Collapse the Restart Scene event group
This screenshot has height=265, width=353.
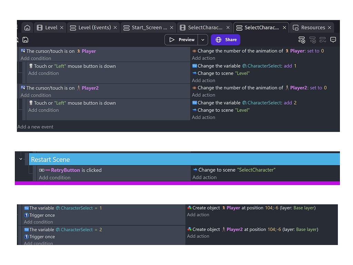click(x=21, y=159)
